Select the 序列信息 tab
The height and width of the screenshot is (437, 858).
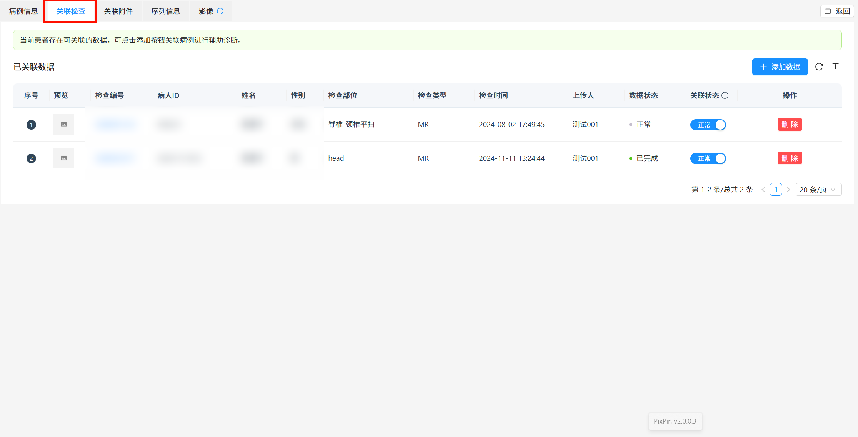[x=166, y=11]
